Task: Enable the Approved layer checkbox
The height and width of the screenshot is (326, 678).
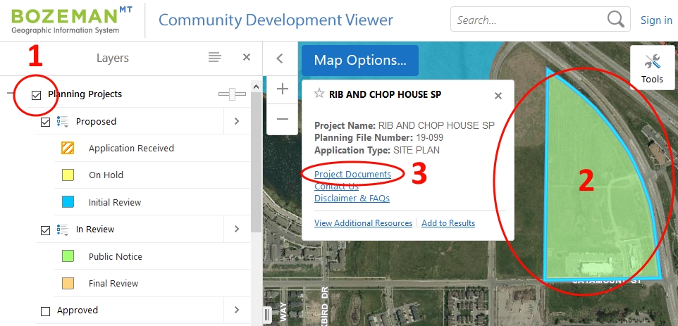Action: tap(46, 311)
